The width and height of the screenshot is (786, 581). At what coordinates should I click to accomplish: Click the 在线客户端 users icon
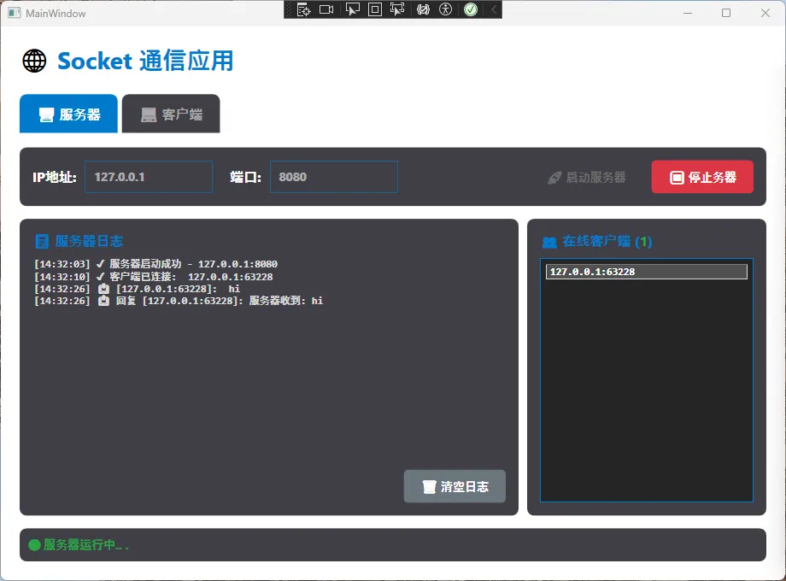549,243
